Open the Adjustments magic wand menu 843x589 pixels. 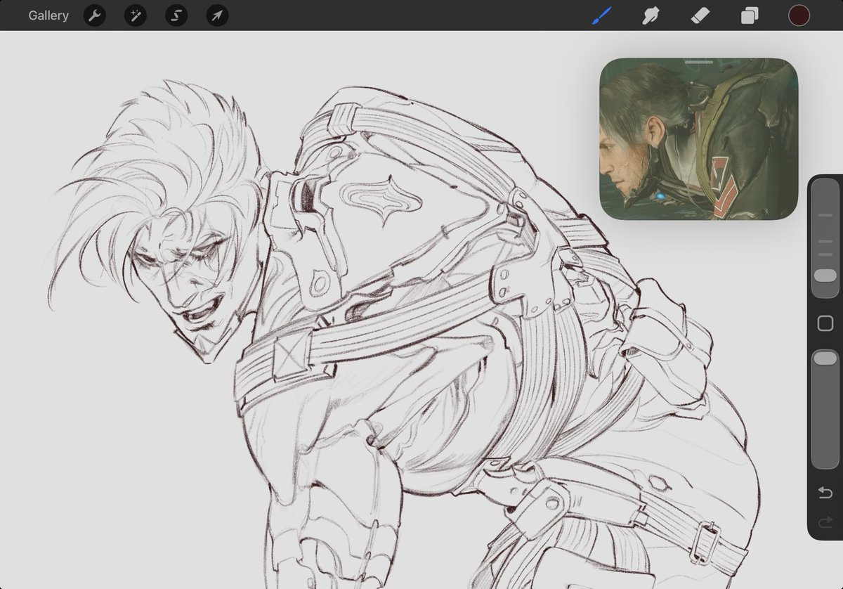(x=135, y=15)
